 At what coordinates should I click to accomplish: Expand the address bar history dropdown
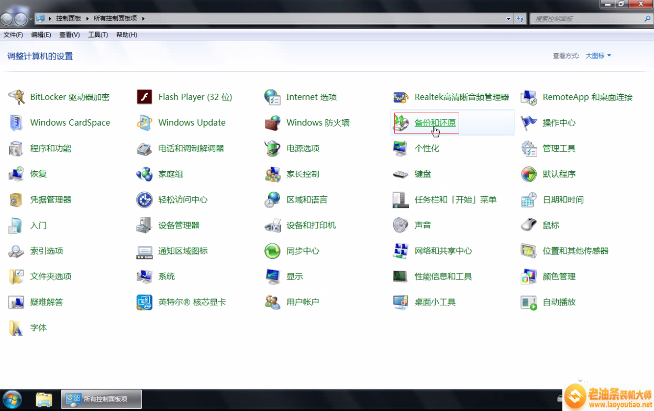[x=507, y=18]
